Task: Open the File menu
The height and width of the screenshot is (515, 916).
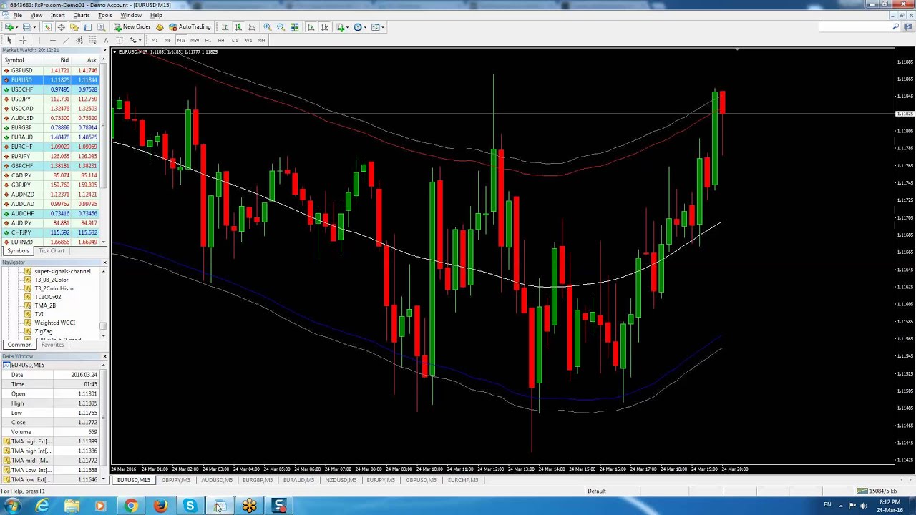Action: point(18,15)
